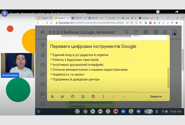The width and height of the screenshot is (185, 125).
Task: Open Play Store from the shelf
Action: tap(92, 111)
